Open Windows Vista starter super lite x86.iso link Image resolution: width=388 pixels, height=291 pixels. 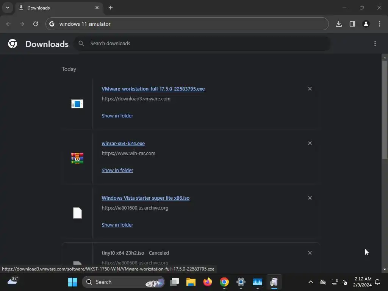pos(145,198)
